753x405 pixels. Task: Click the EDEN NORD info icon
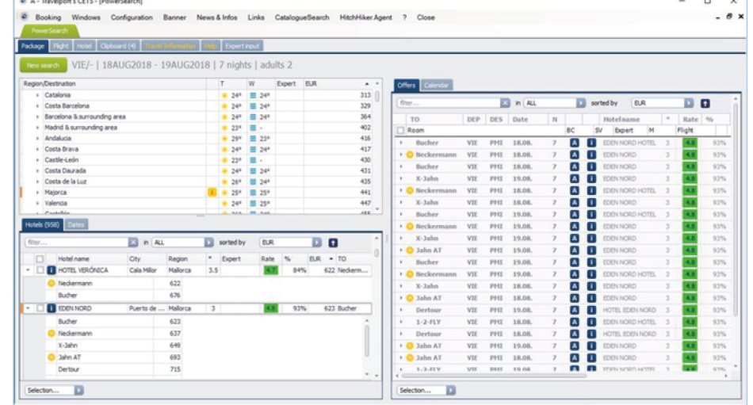(x=52, y=308)
